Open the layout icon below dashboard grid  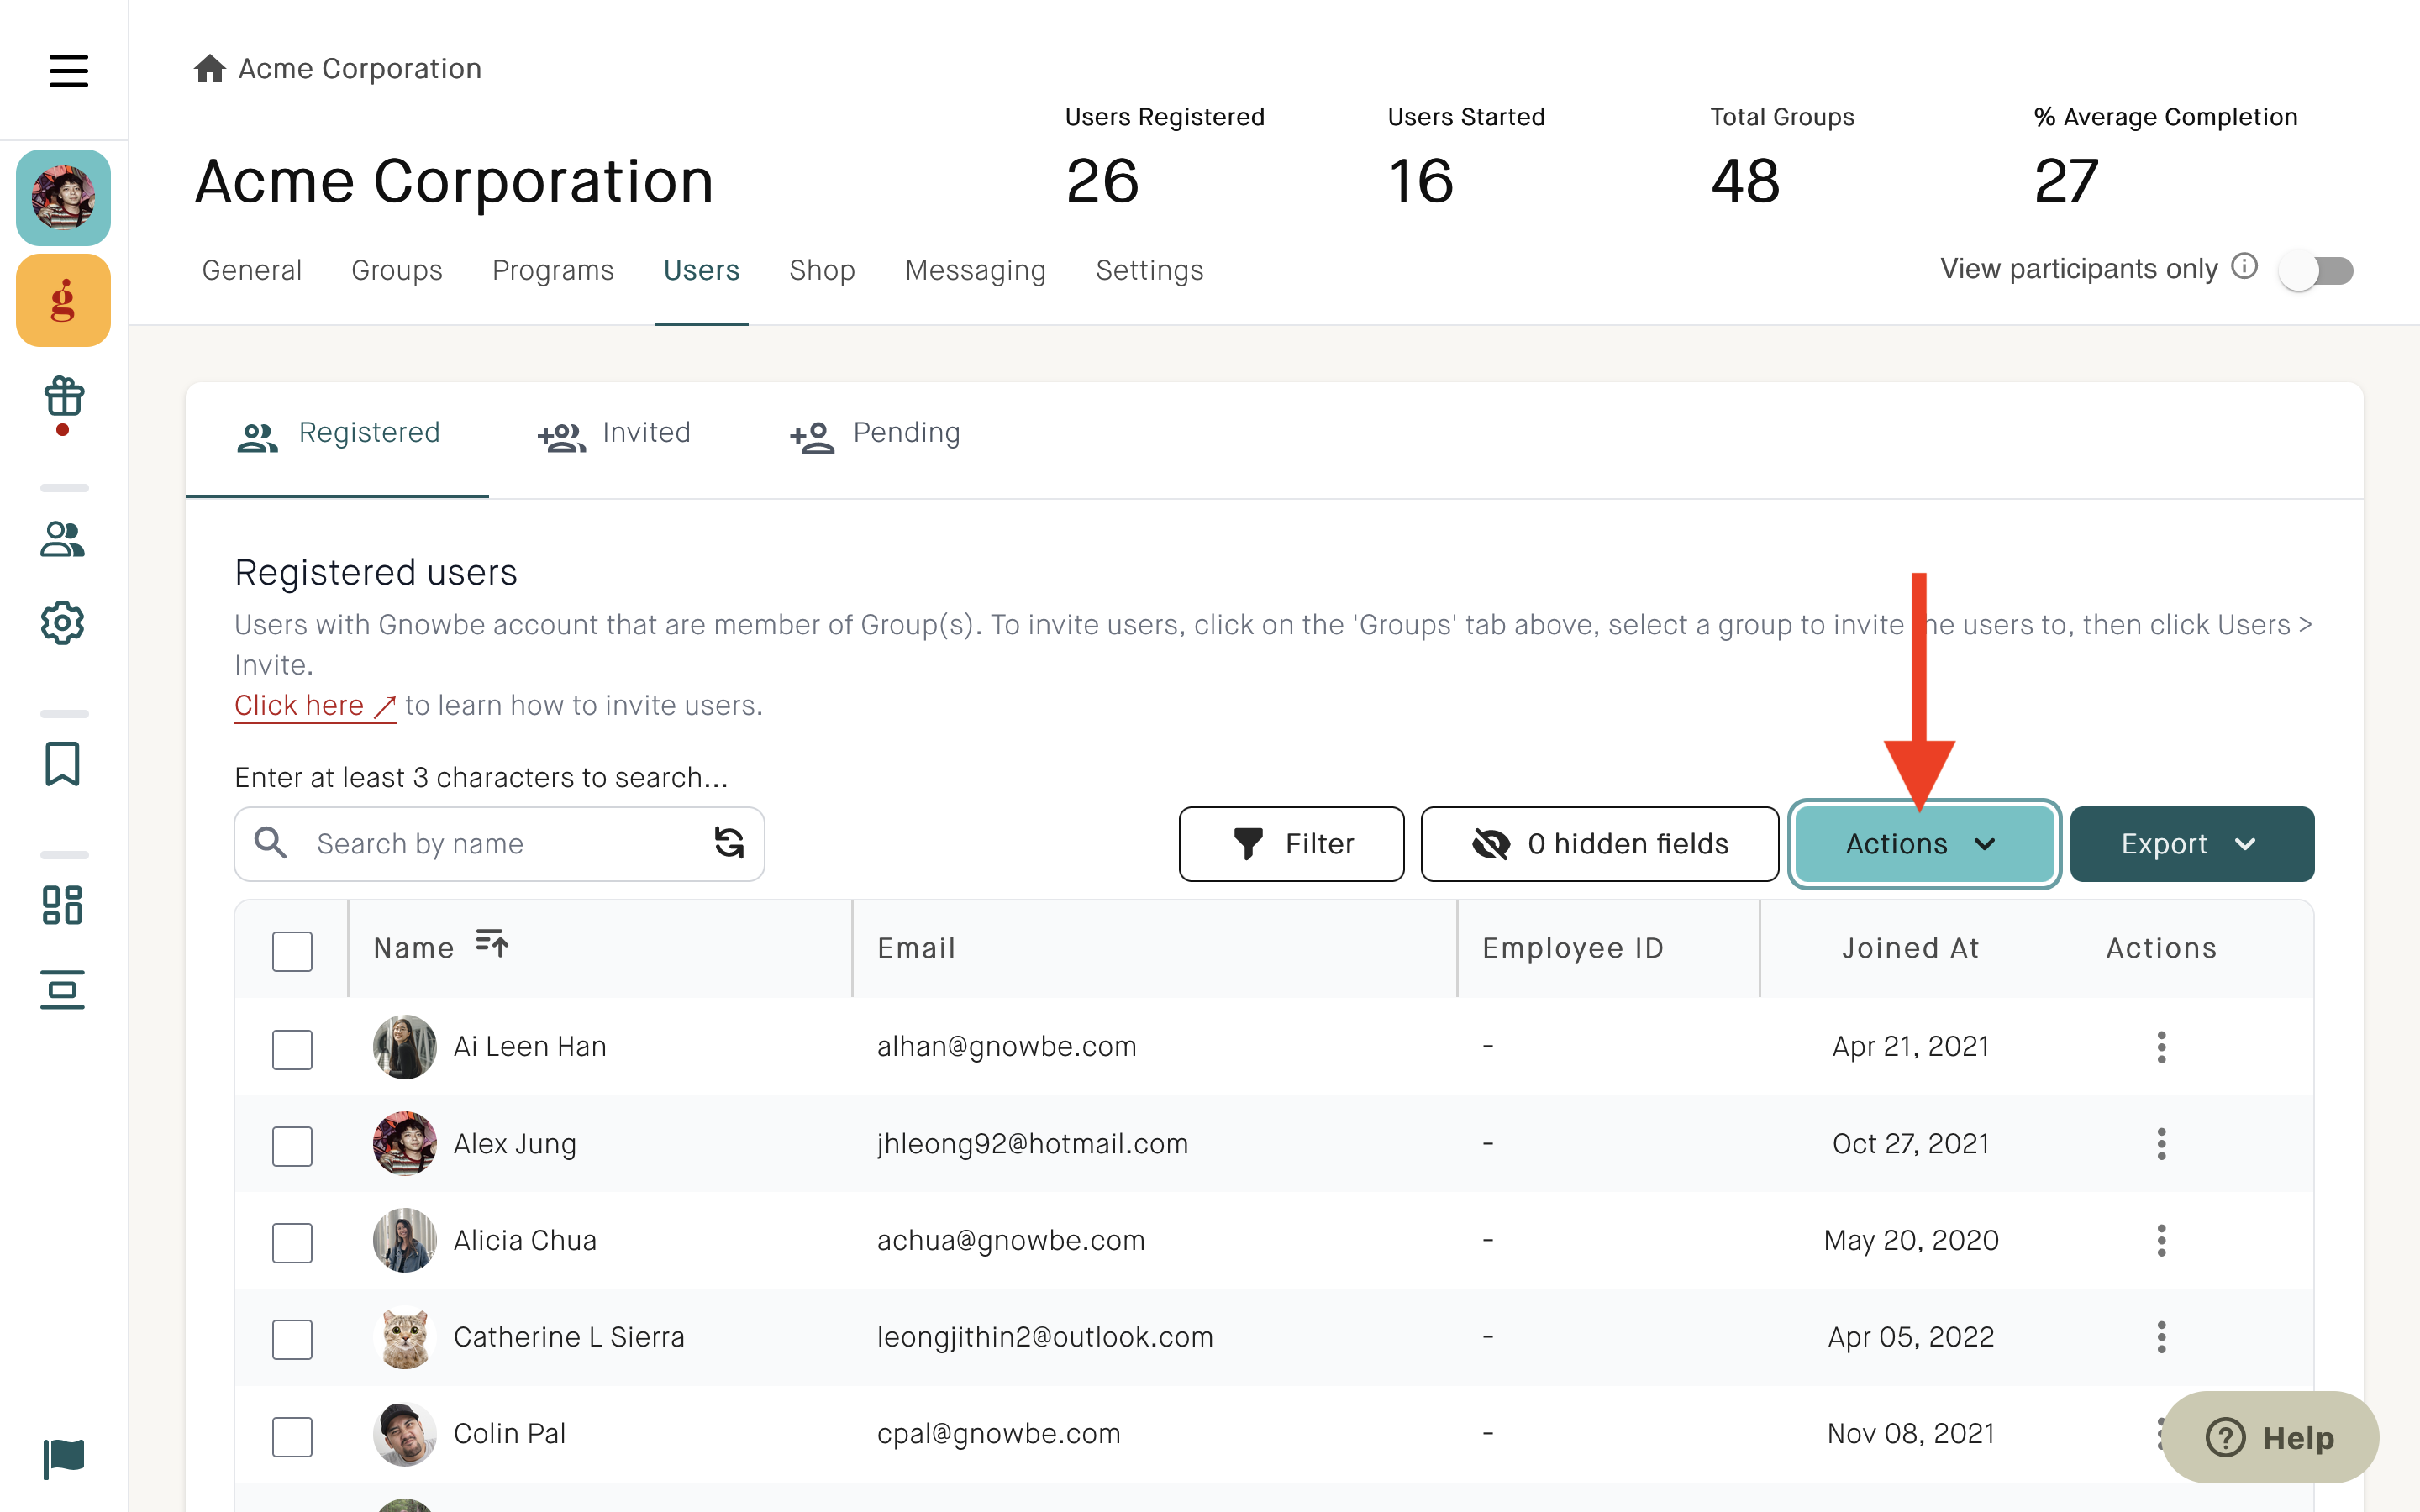pos(63,990)
